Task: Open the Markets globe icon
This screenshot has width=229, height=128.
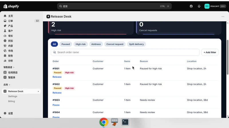Action: pyautogui.click(x=5, y=51)
